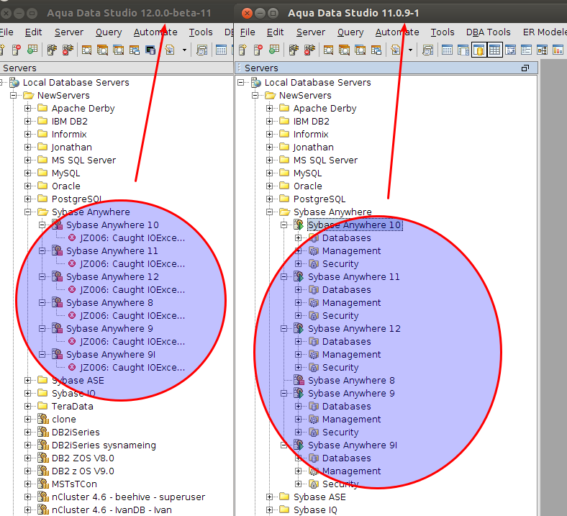
Task: Select Sybase IQ folder in 11.0.9-1 tree
Action: 315,510
